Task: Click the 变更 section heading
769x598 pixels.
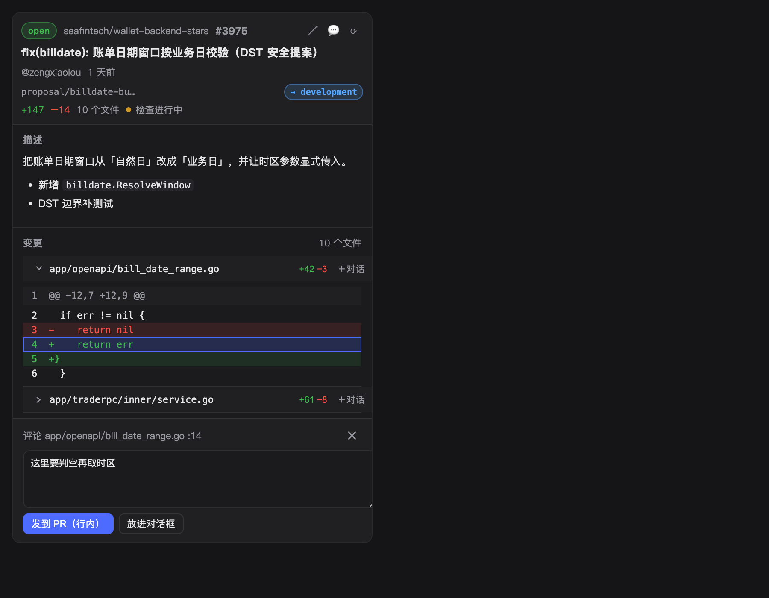Action: pyautogui.click(x=32, y=243)
